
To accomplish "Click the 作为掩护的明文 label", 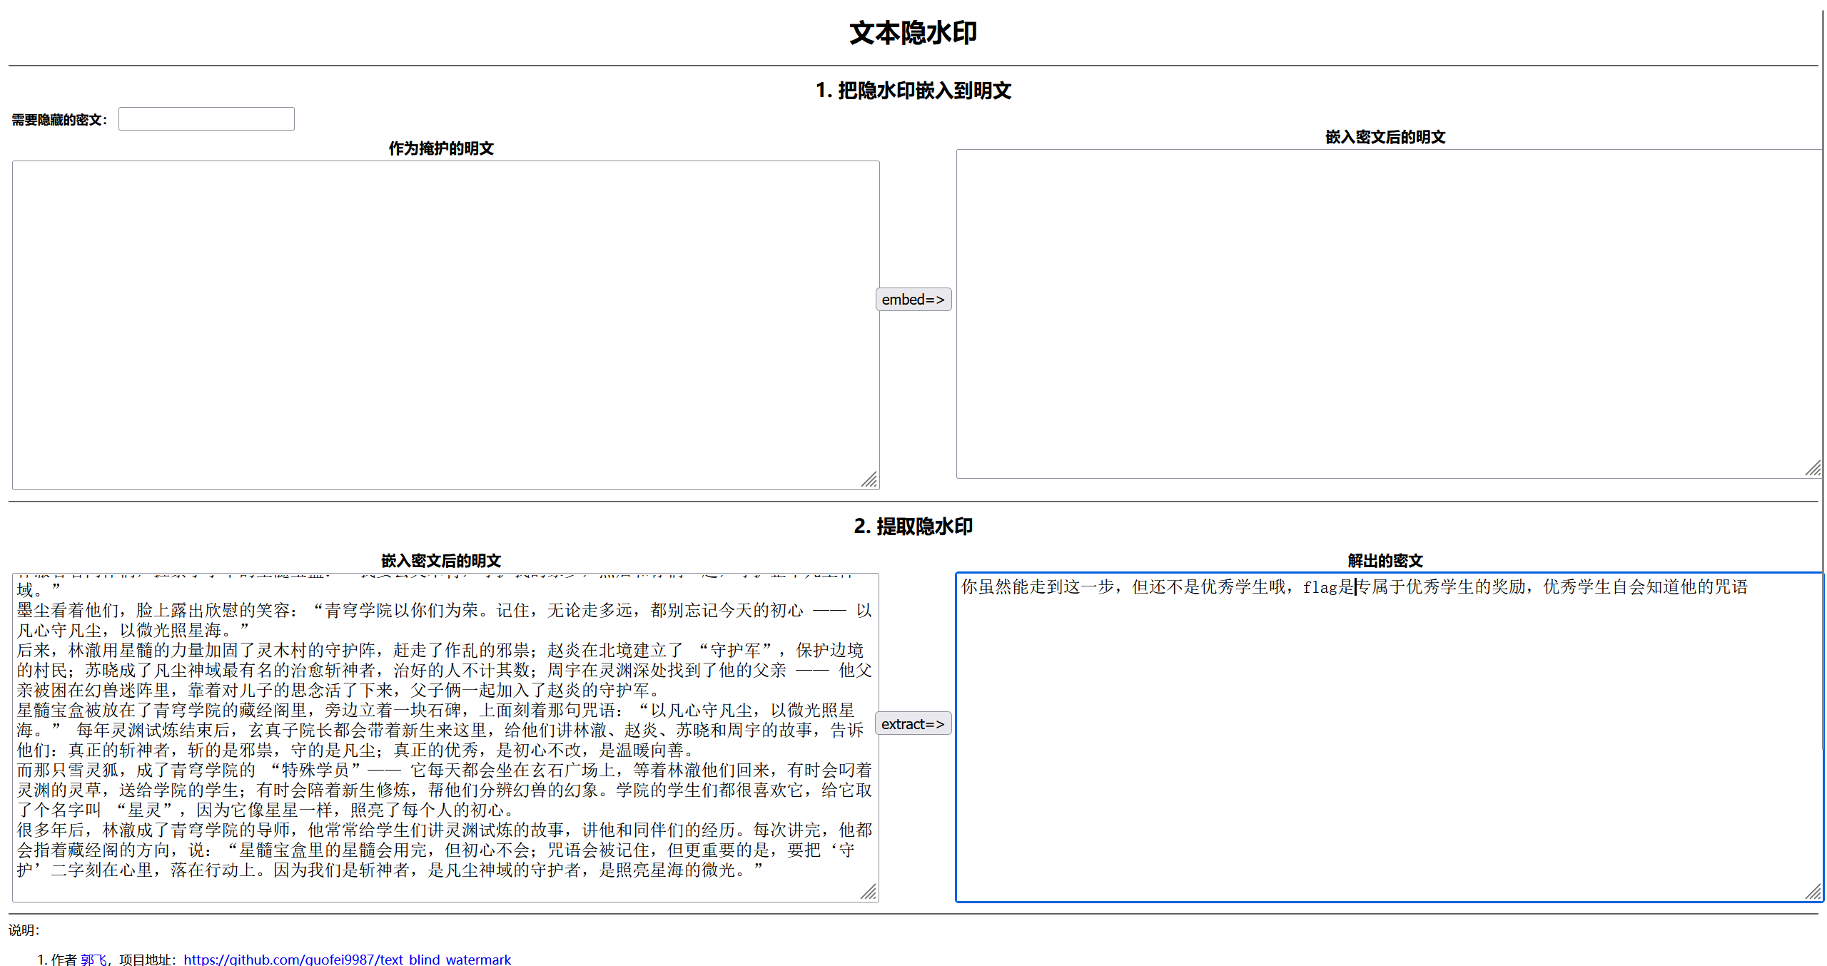I will (x=441, y=148).
